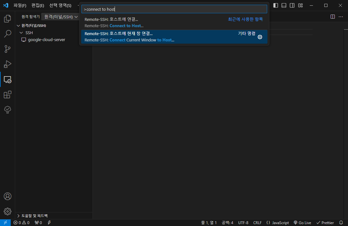Change UTF-8 file encoding
Image resolution: width=348 pixels, height=226 pixels.
click(x=243, y=223)
